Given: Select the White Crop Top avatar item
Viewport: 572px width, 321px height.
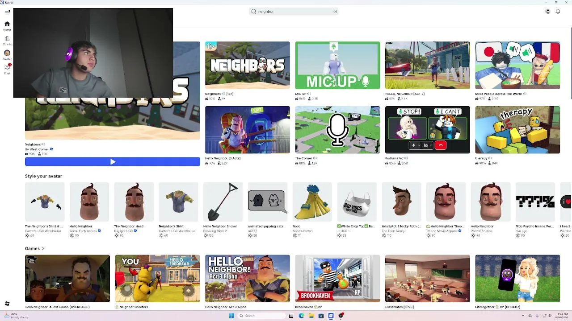Looking at the screenshot, I should point(357,202).
